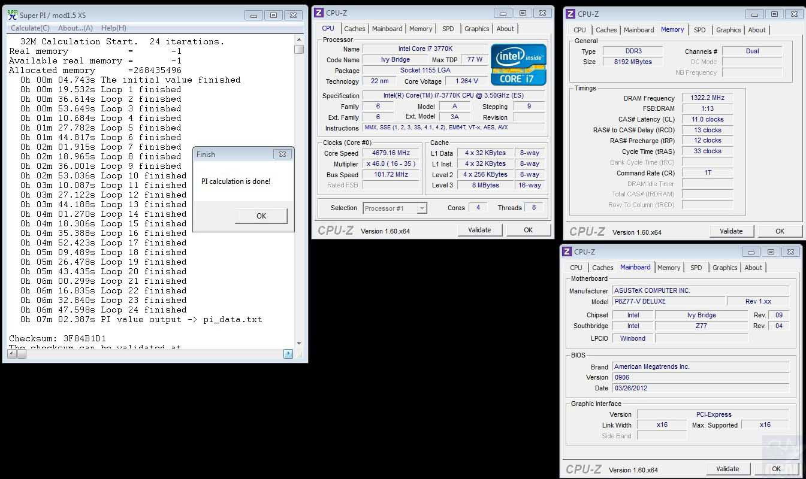This screenshot has height=479, width=806.
Task: Open CPU tab in the Mainboard window
Action: pyautogui.click(x=576, y=268)
